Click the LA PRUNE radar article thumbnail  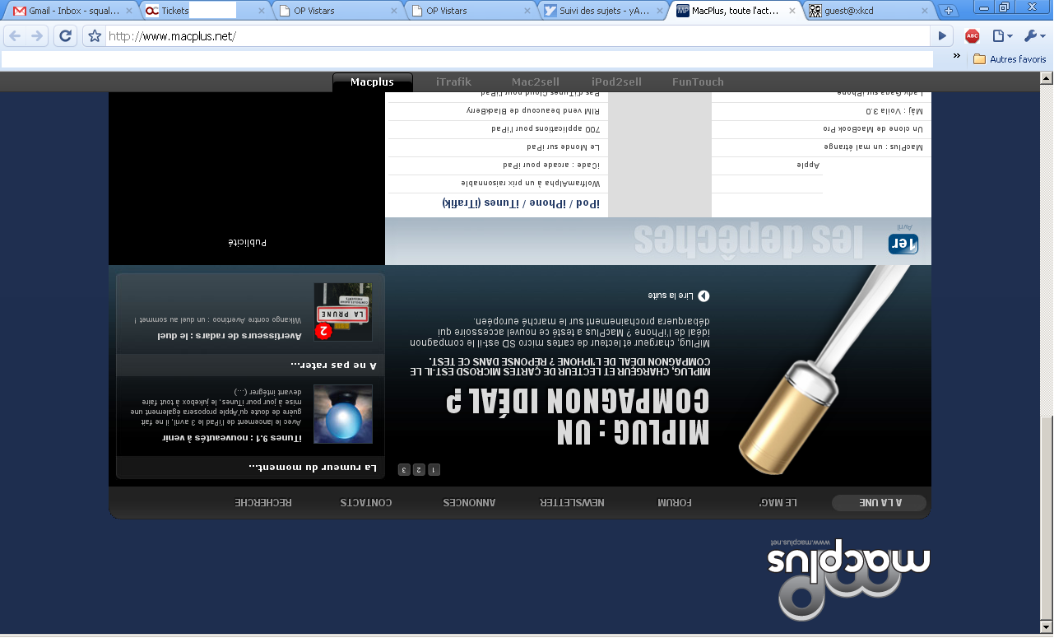[342, 313]
